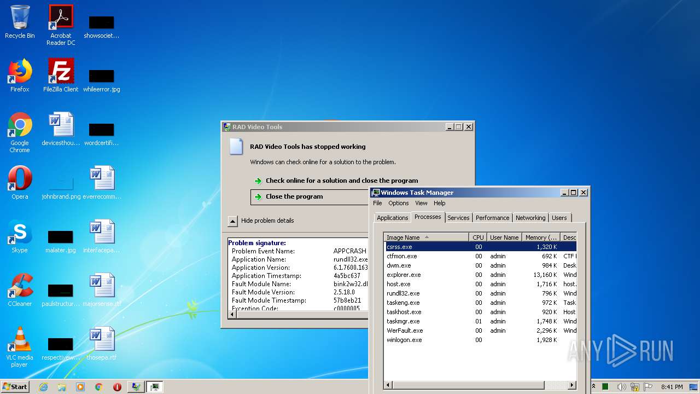This screenshot has width=700, height=394.
Task: Open Internet Explorer from taskbar
Action: [x=43, y=387]
